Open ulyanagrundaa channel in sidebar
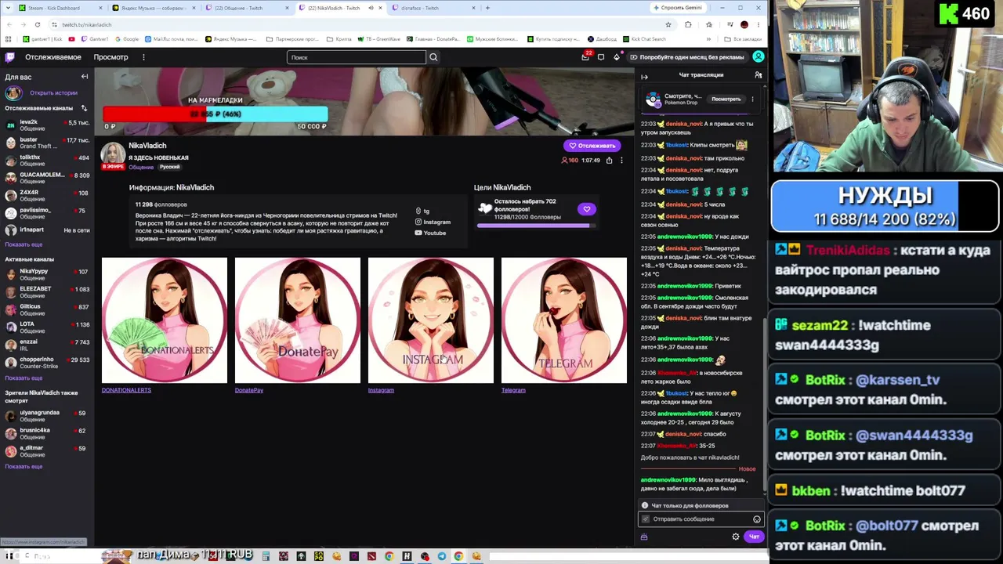Screen dimensions: 1003x564 [x=47, y=416]
